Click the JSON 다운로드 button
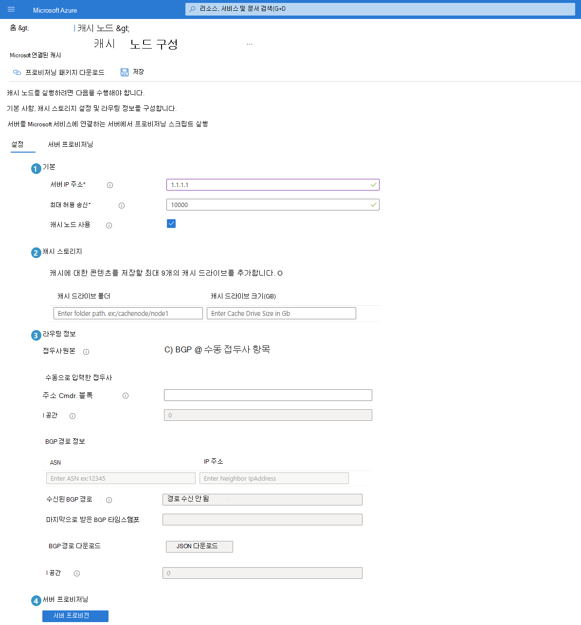581x625 pixels. pyautogui.click(x=200, y=547)
